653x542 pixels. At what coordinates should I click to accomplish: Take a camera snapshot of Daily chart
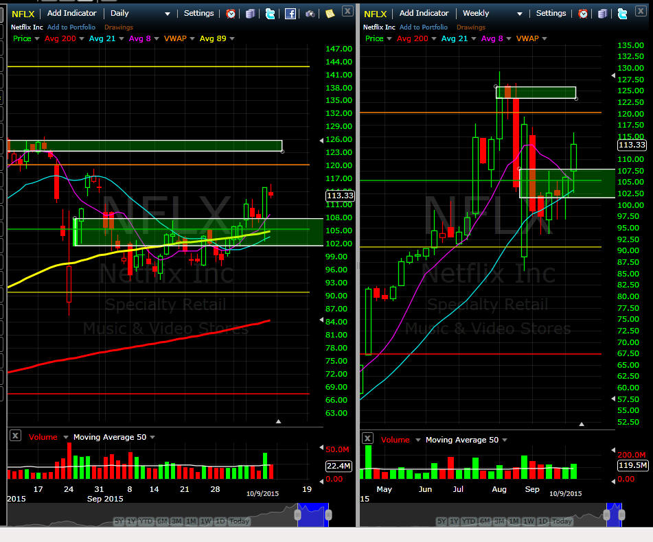pyautogui.click(x=310, y=14)
